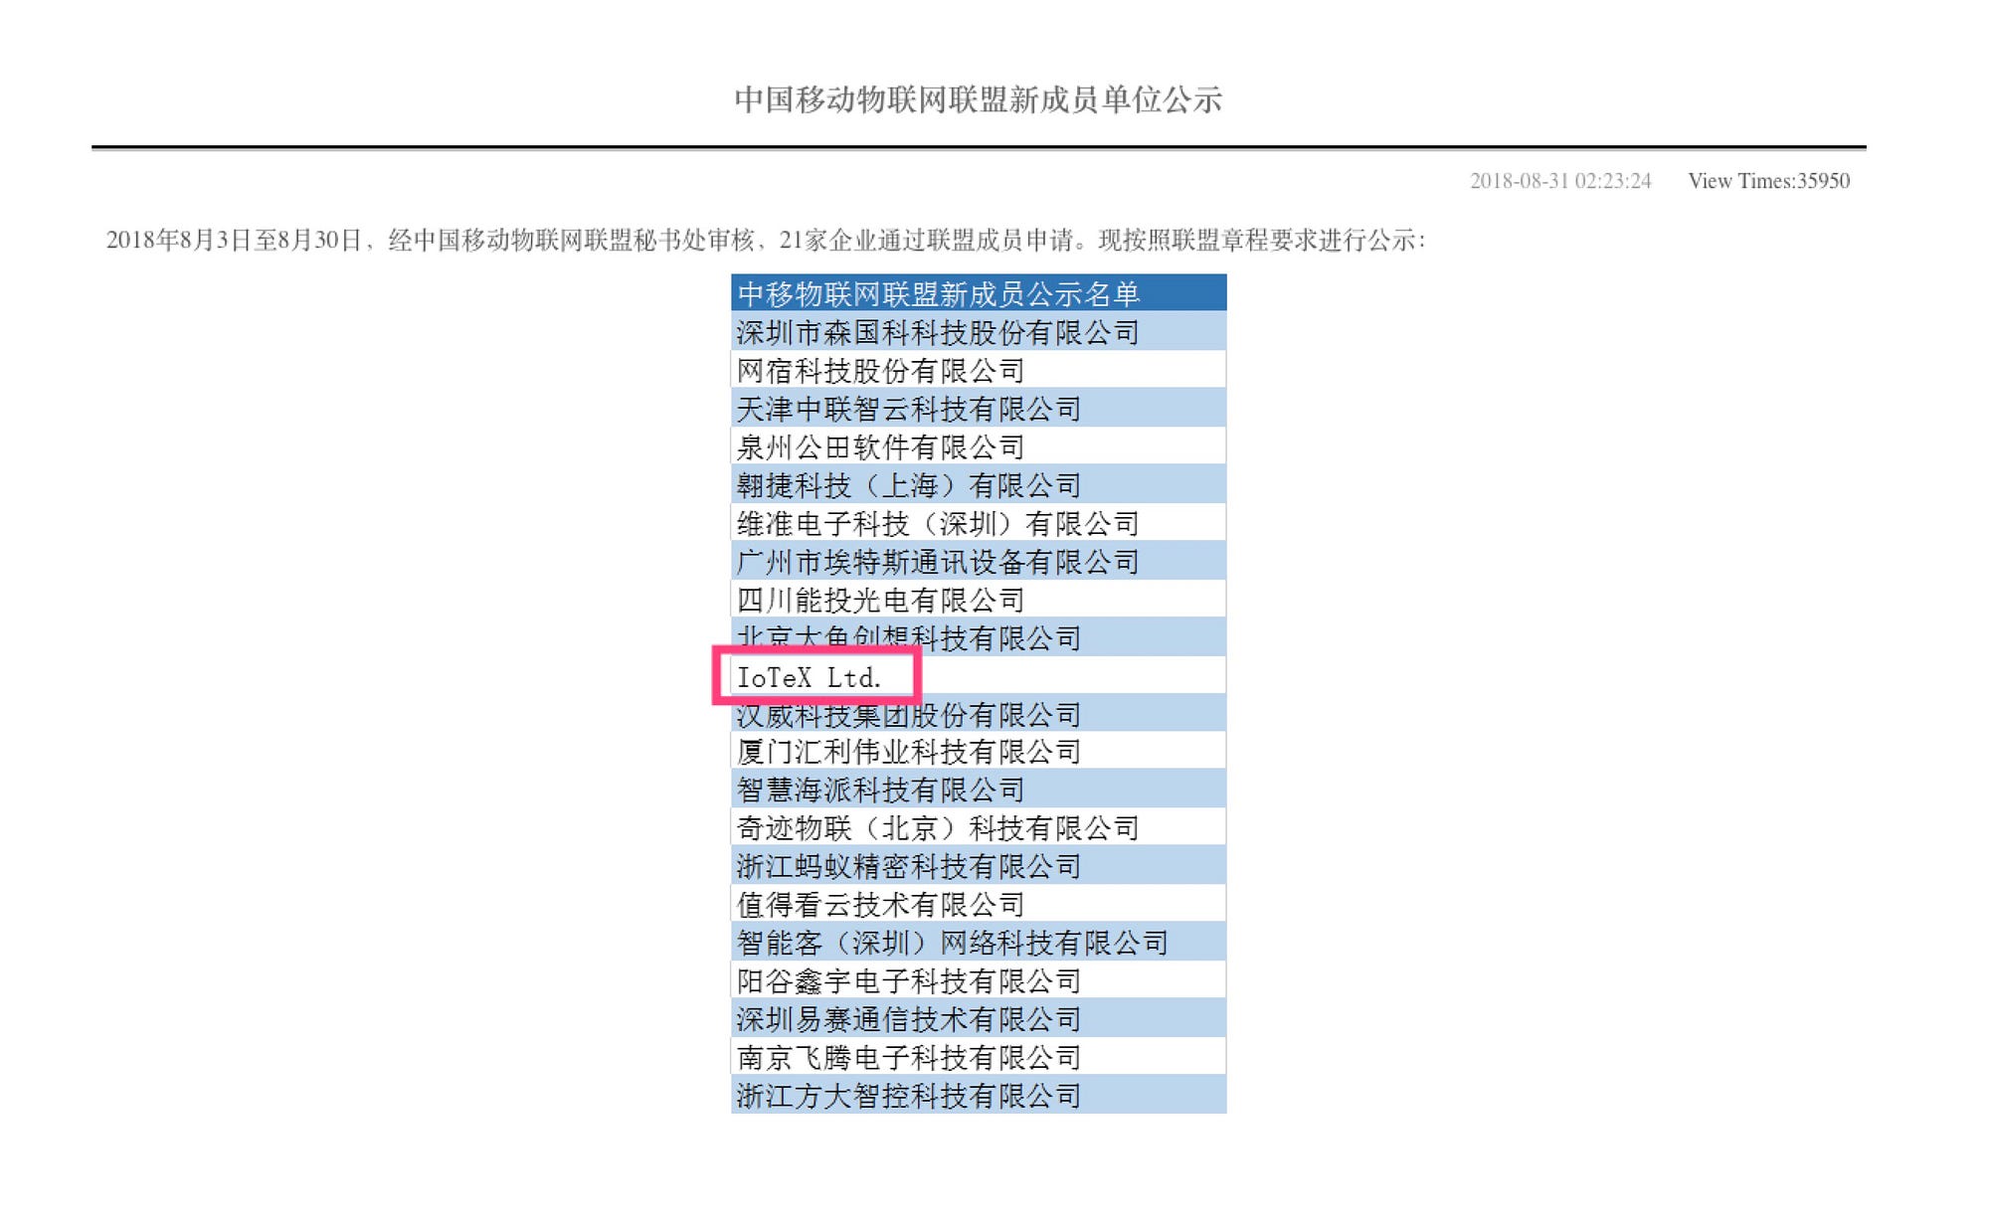Viewport: 1989px width, 1230px height.
Task: Click the intro paragraph starting 2018年8月3日至8月30日
Action: (x=766, y=241)
